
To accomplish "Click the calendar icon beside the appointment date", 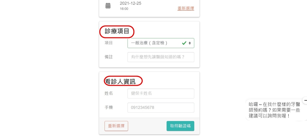I will (108, 6).
